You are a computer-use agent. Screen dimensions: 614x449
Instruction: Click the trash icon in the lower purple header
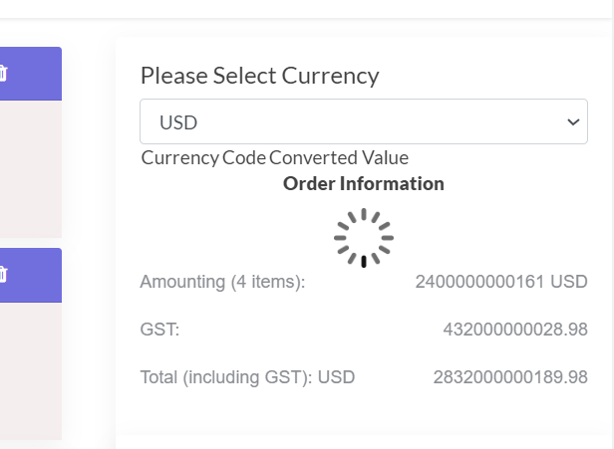4,274
